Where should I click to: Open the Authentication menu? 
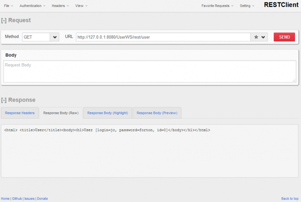pos(33,6)
